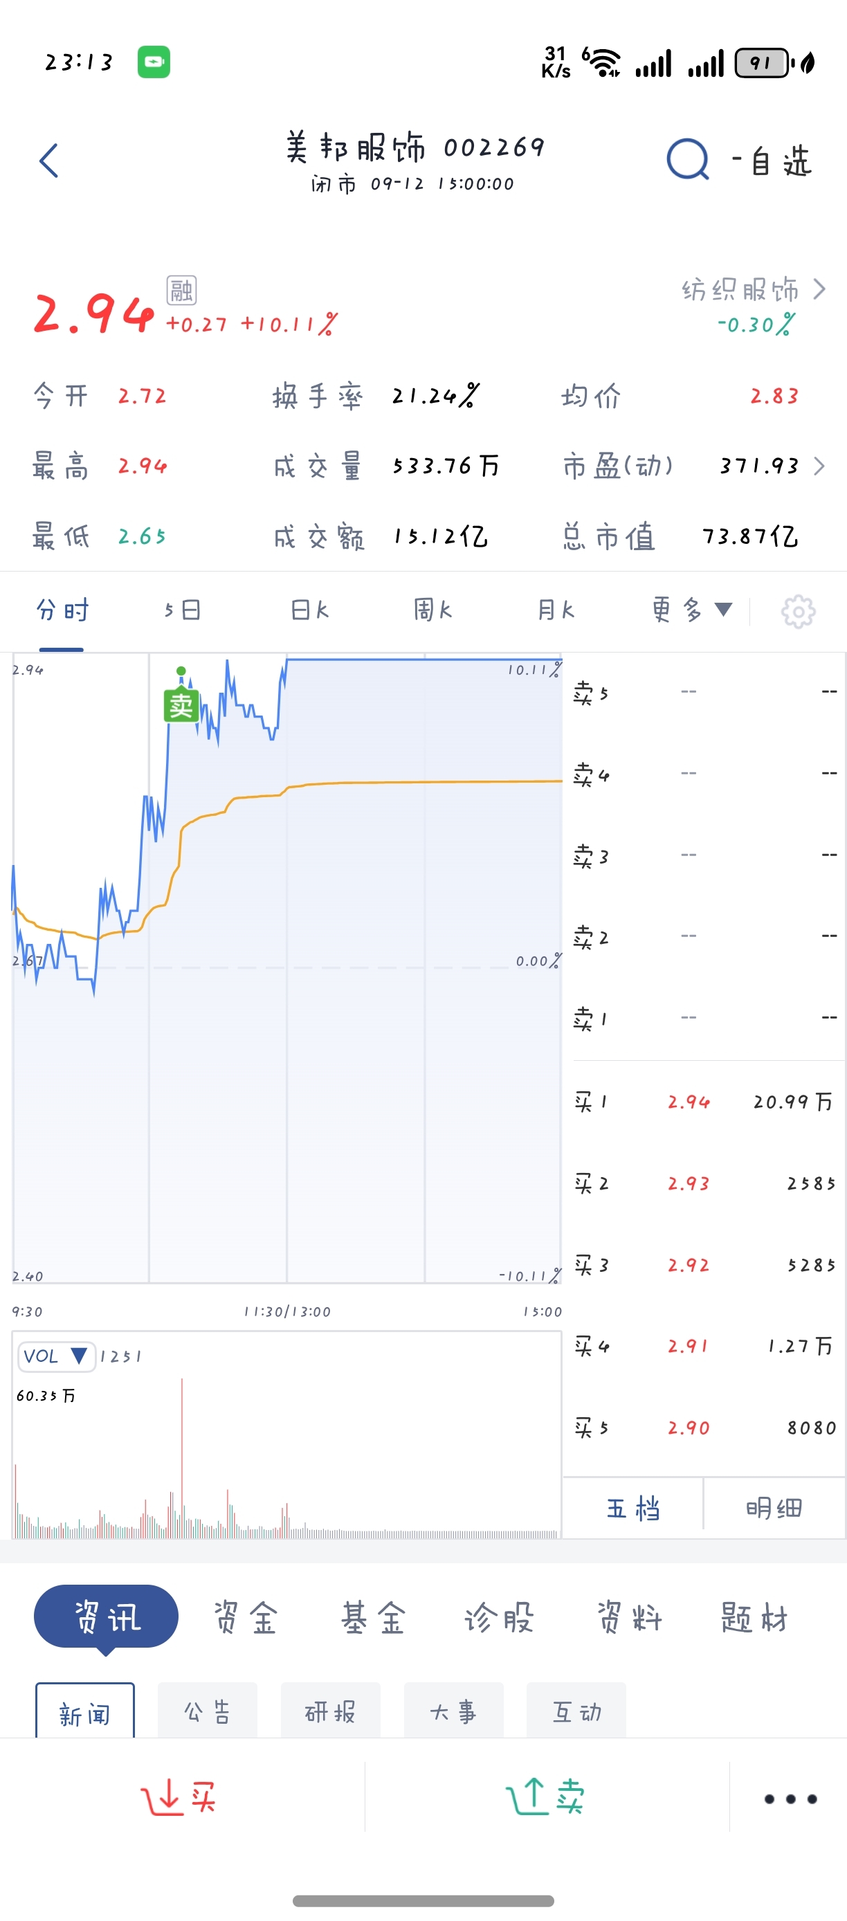
Task: Switch order book to 明细 view
Action: tap(774, 1508)
